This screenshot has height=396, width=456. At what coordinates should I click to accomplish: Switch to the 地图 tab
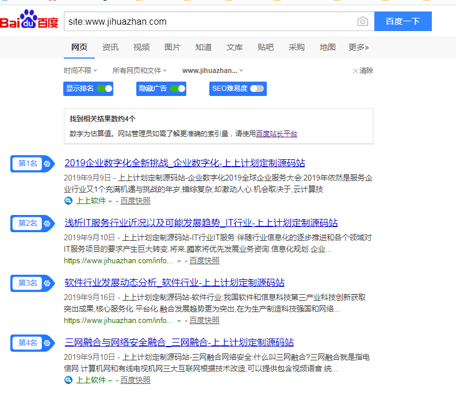(327, 47)
